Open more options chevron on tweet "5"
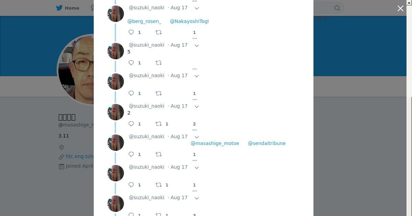 (x=197, y=45)
